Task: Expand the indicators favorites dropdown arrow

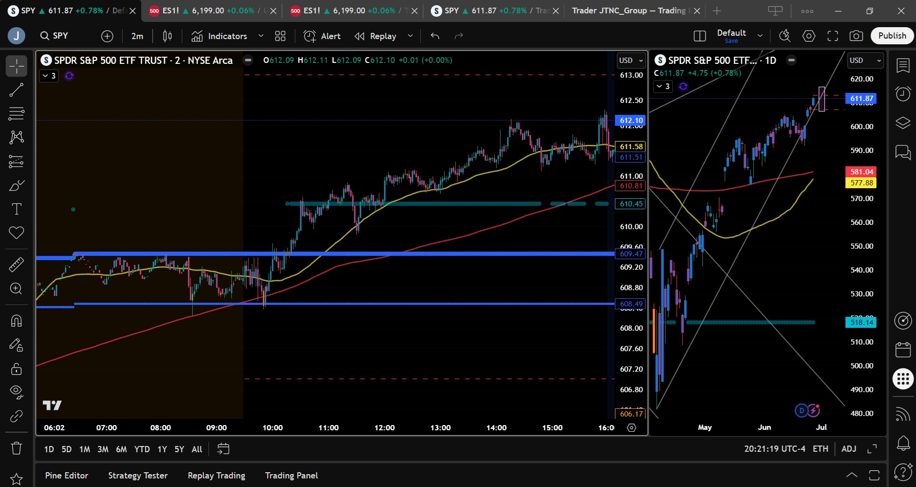Action: tap(261, 36)
